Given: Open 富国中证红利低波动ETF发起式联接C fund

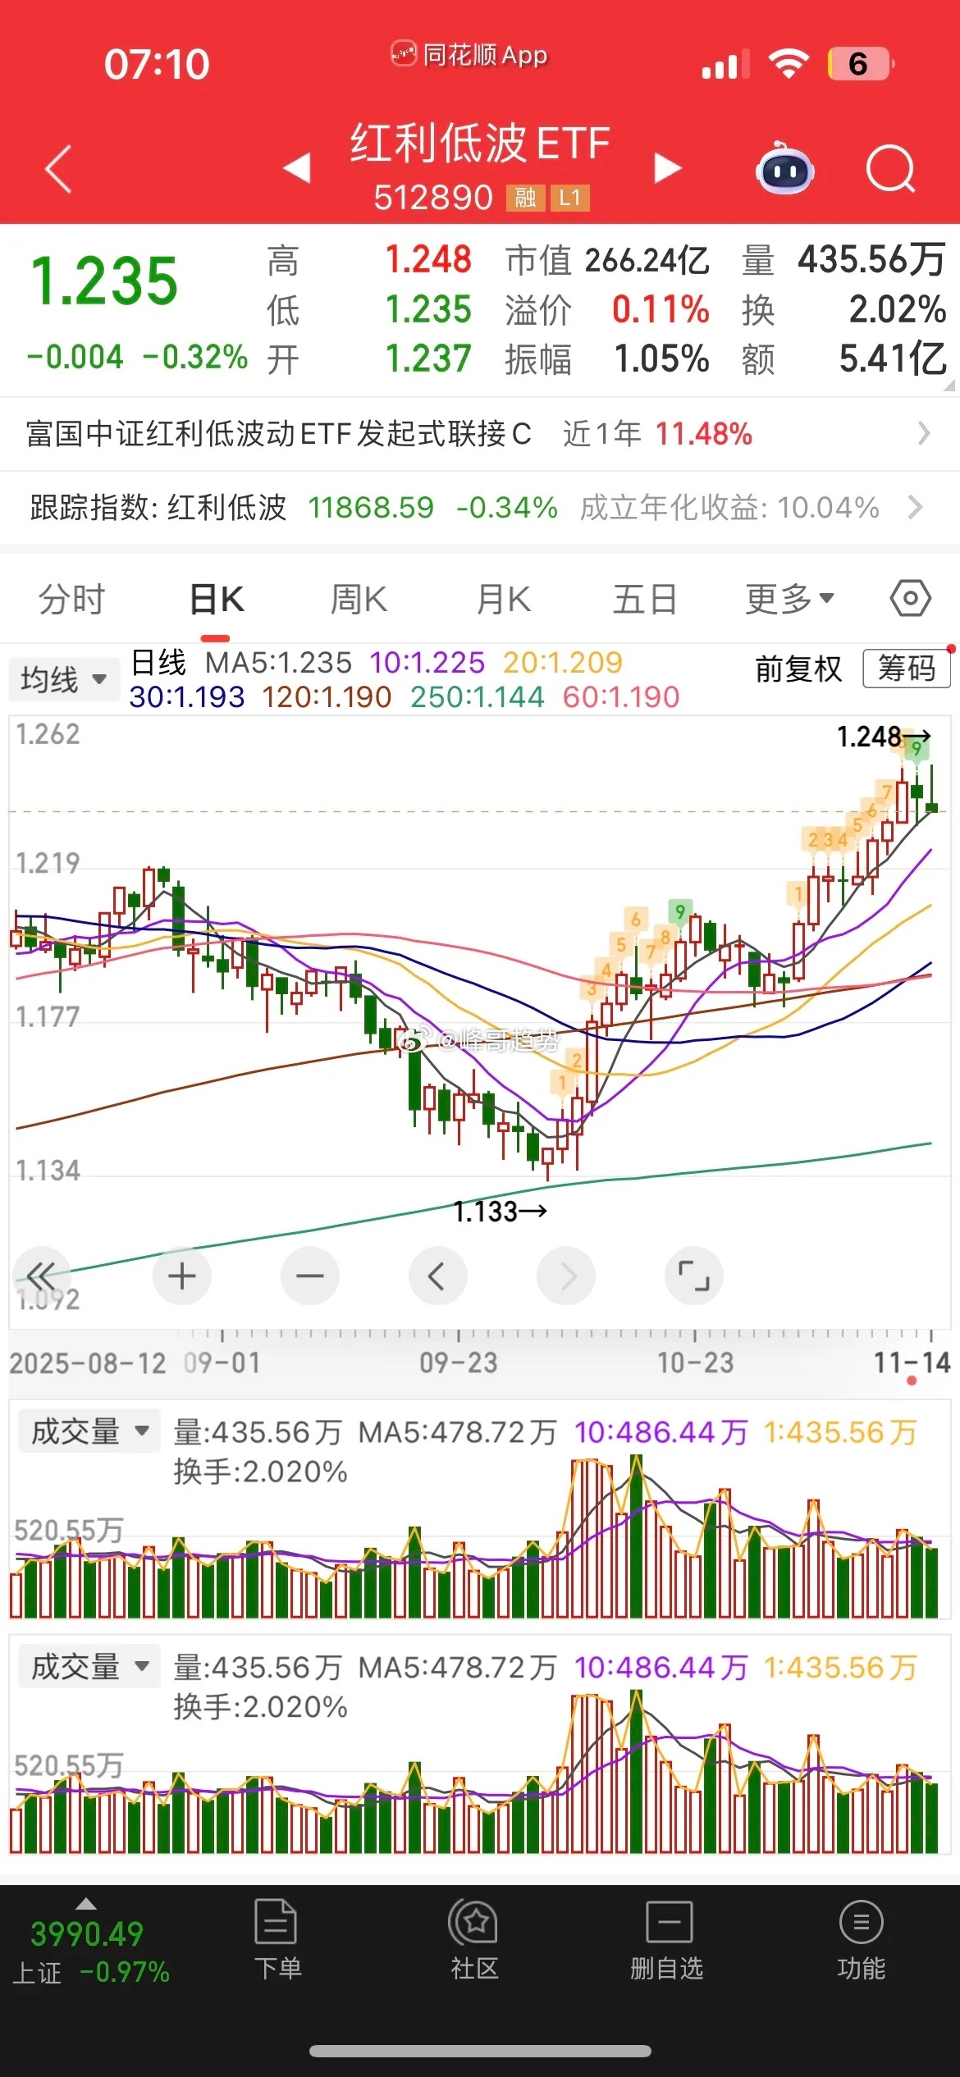Looking at the screenshot, I should [279, 433].
